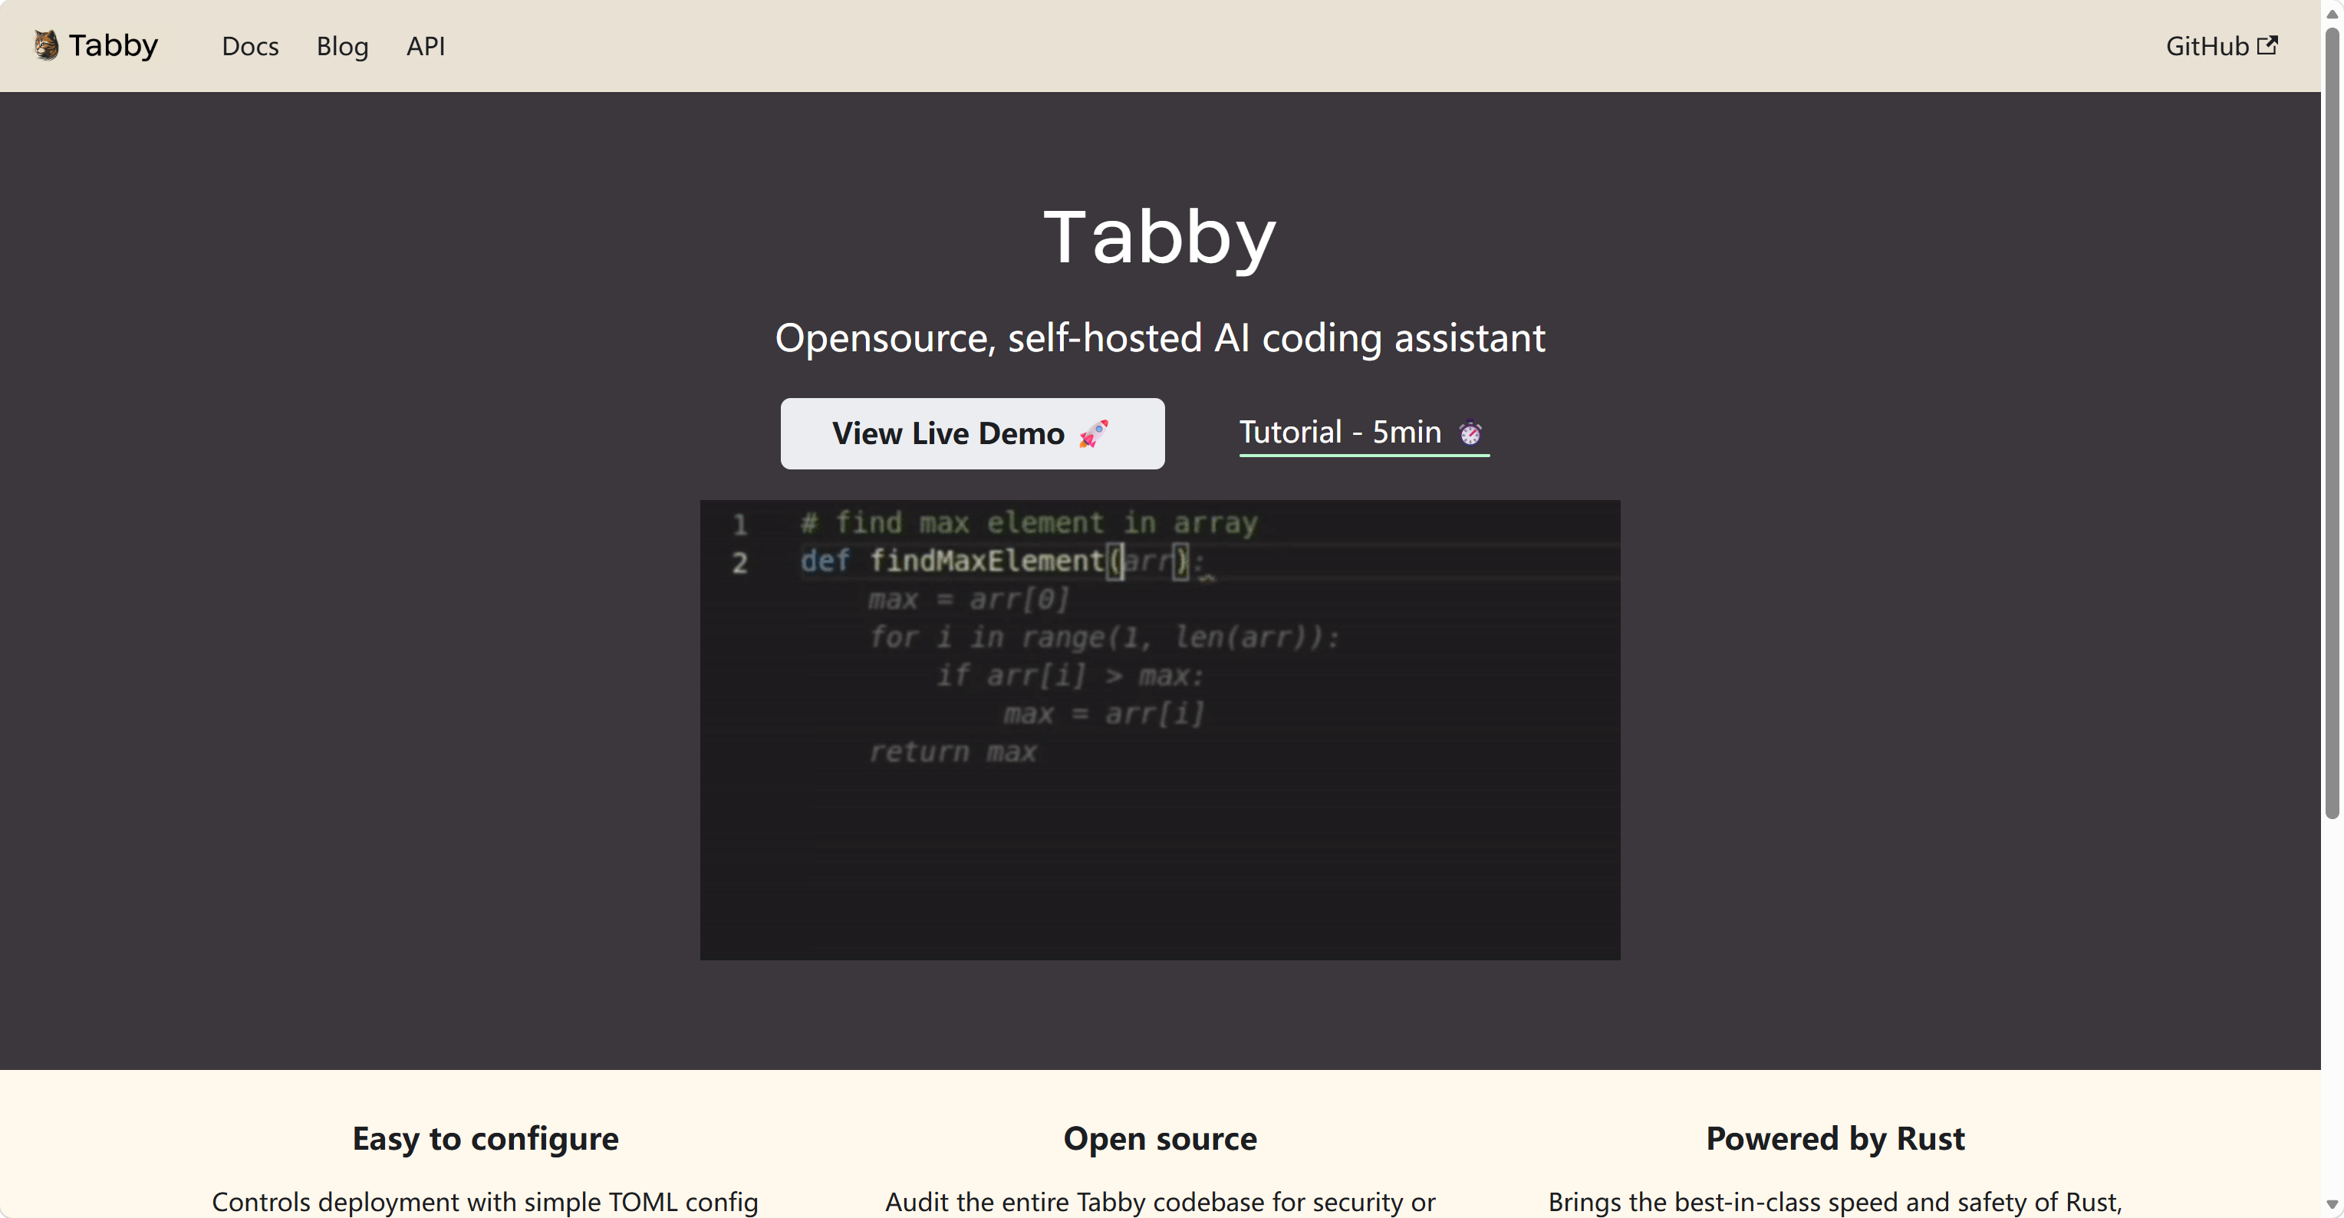The image size is (2344, 1218).
Task: Open the API reference link
Action: (x=426, y=46)
